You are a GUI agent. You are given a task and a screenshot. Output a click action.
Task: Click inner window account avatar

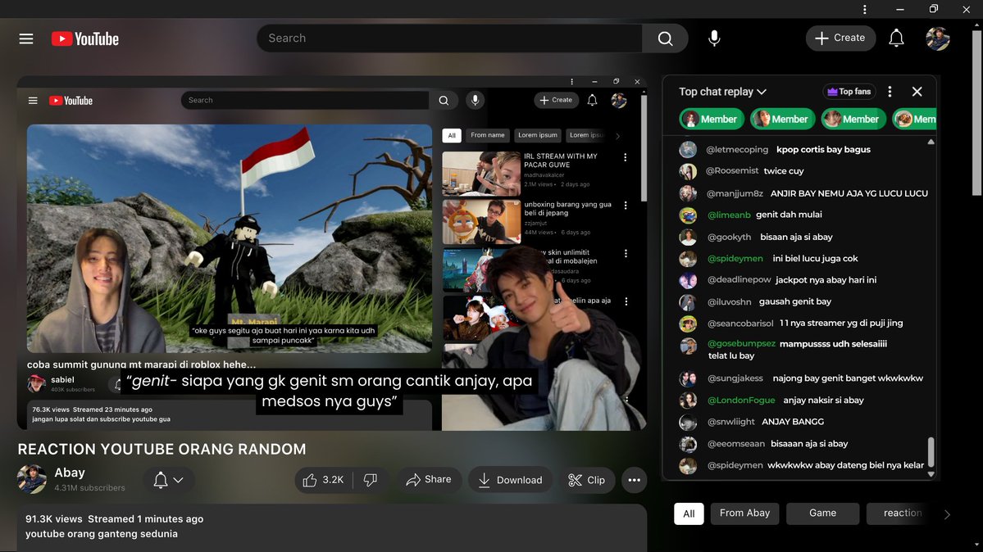tap(619, 100)
